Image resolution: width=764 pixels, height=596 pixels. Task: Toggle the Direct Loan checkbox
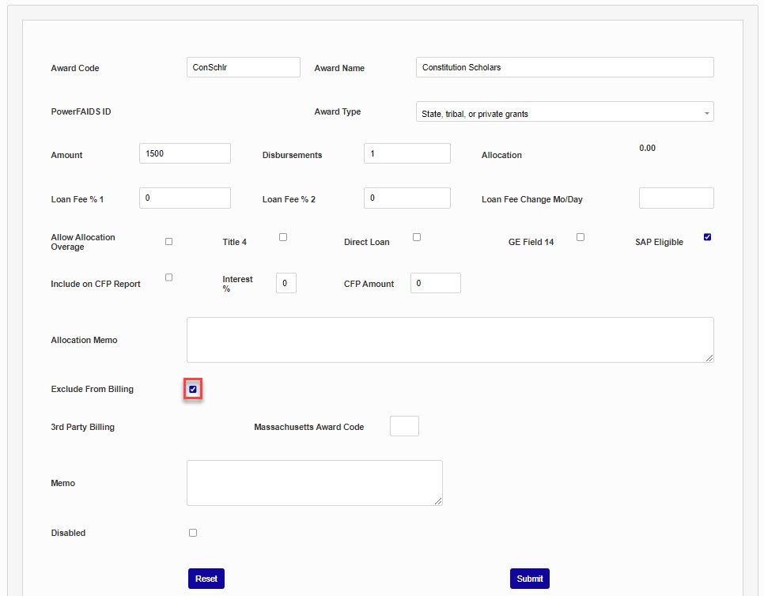(x=417, y=237)
